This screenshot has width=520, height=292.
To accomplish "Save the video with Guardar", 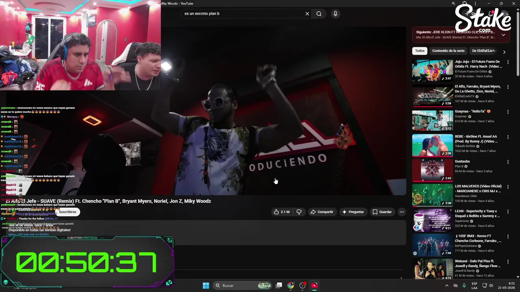I will [x=382, y=212].
